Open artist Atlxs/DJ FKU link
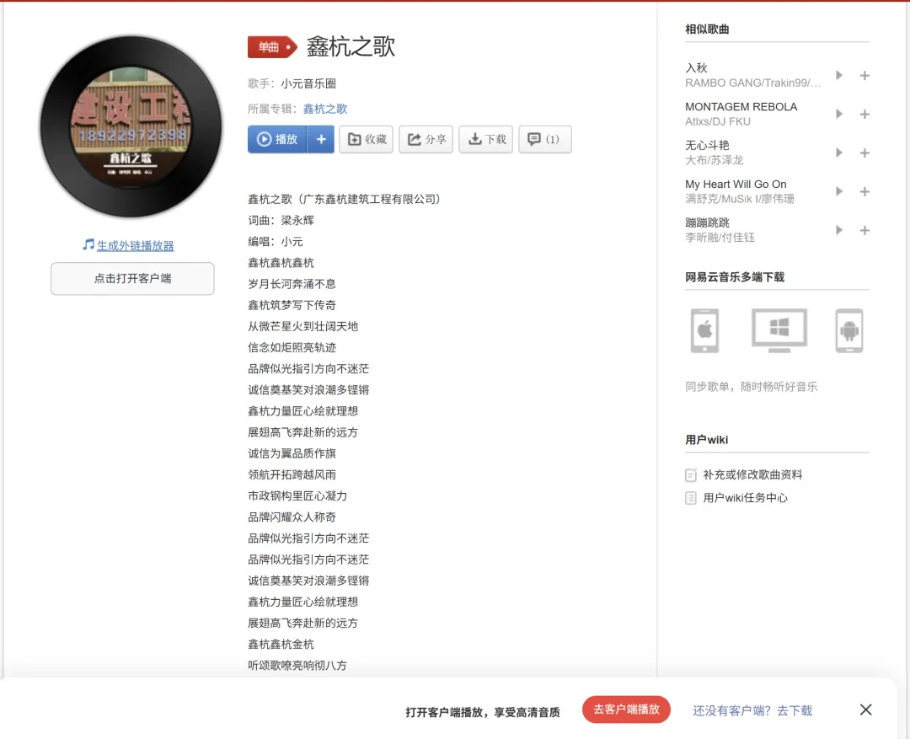This screenshot has width=910, height=739. [x=718, y=122]
